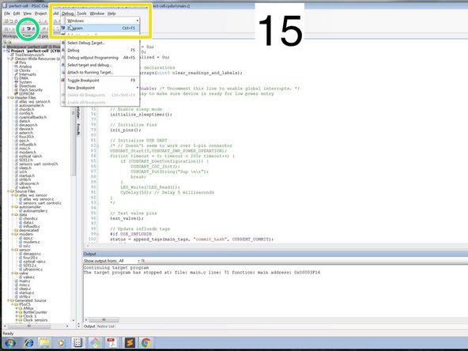This screenshot has height=351, width=468.
Task: Click code line test_valve();
Action: 126,218
